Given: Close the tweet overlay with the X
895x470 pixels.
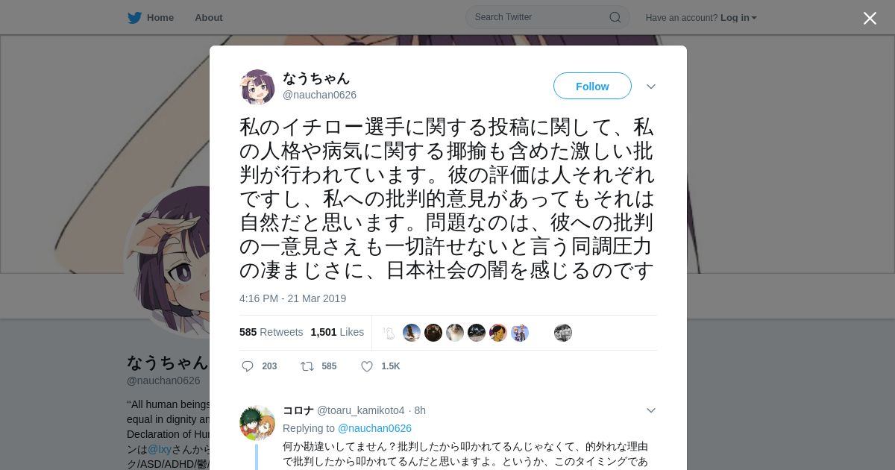Looking at the screenshot, I should coord(870,18).
